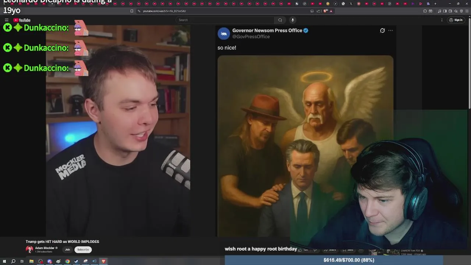
Task: Open a new browser tab with plus button
Action: click(x=435, y=4)
